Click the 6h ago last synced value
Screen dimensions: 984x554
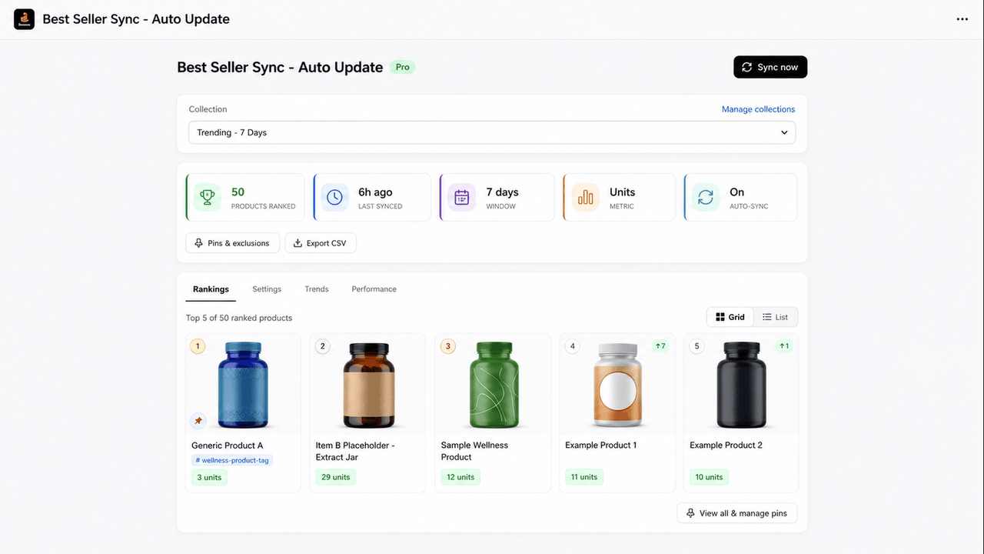375,192
